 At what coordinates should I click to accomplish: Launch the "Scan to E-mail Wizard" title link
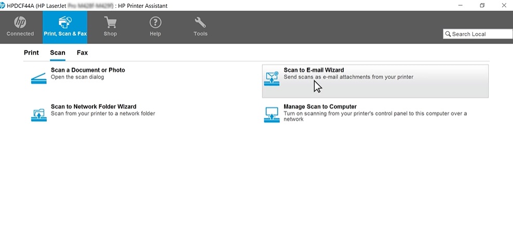pos(314,70)
